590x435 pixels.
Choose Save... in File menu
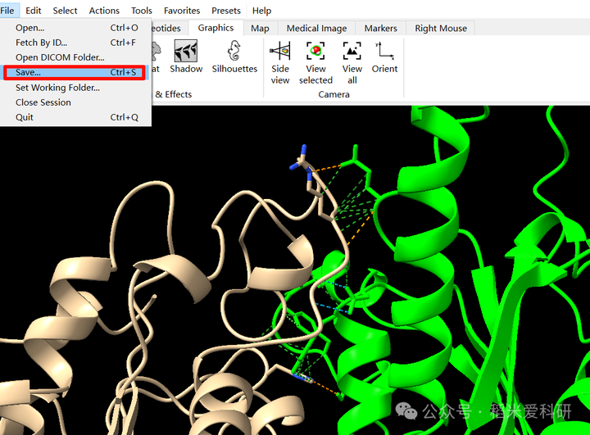tap(75, 72)
